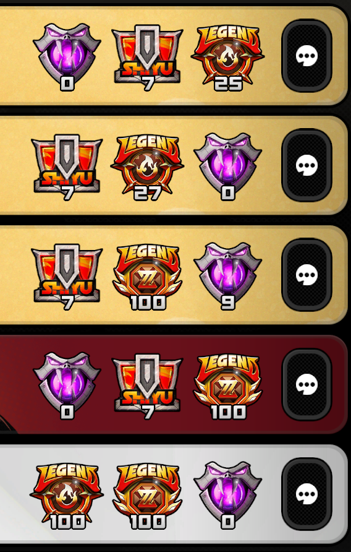Image resolution: width=351 pixels, height=552 pixels.
Task: Open chat button in first row
Action: 307,56
